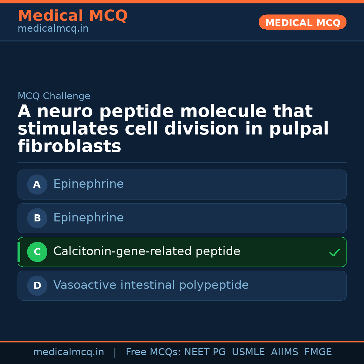Select the Epinephrine text in option A
364x364 pixels.
tap(88, 184)
